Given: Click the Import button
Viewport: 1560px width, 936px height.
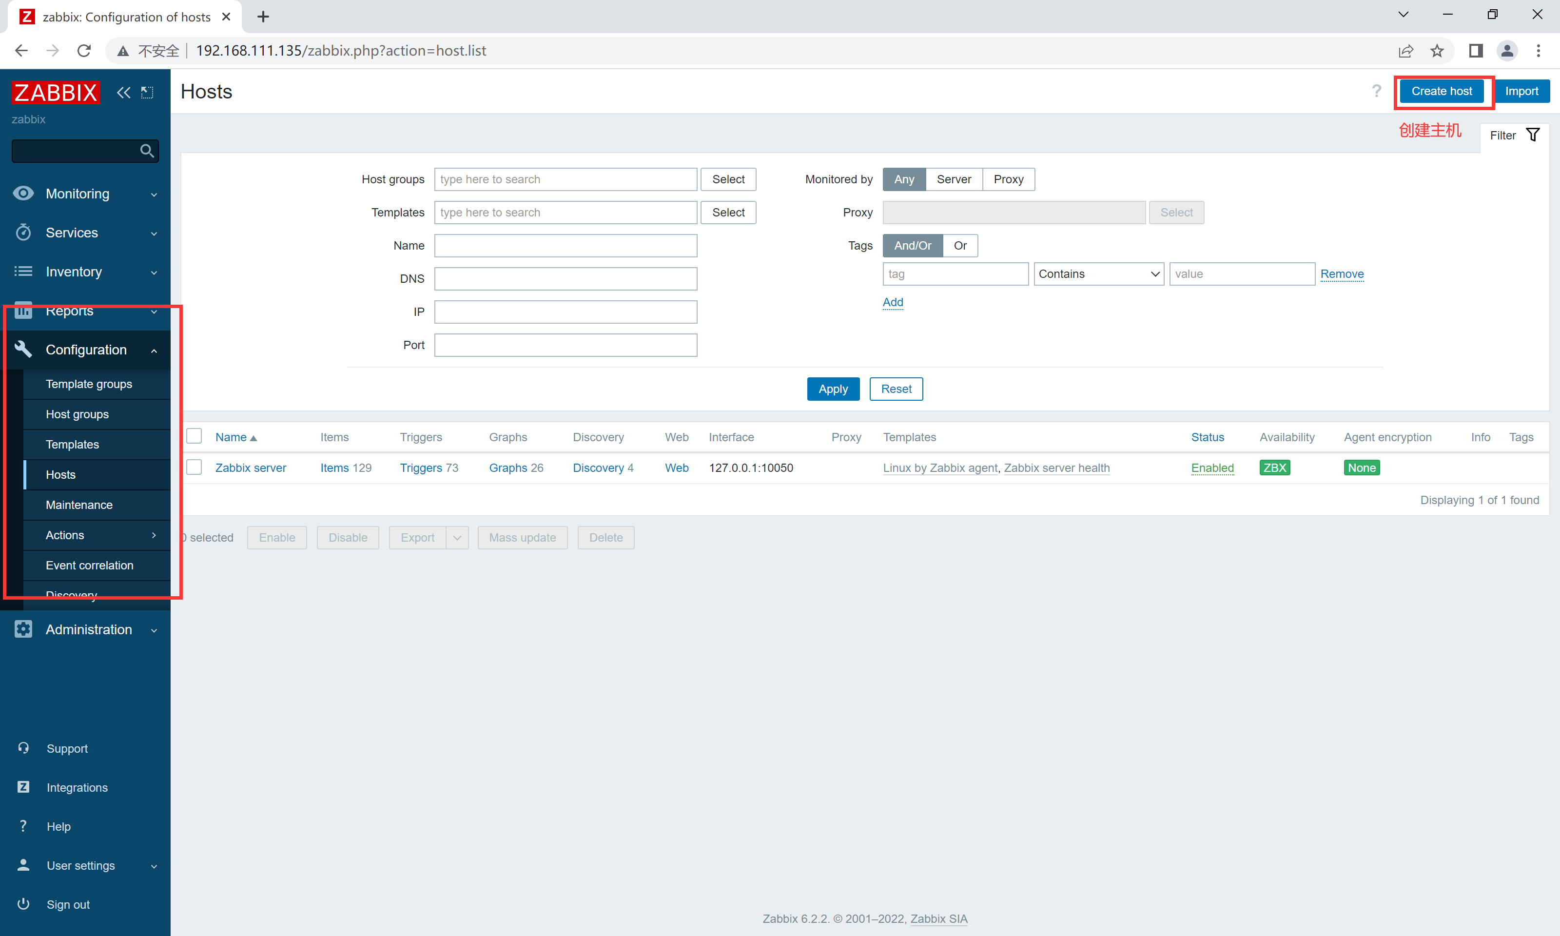Looking at the screenshot, I should click(1522, 91).
